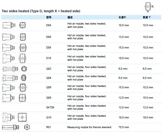163x132 pixels.
Task: Select the Q10 square front-view diagram
Action: pos(22,117)
